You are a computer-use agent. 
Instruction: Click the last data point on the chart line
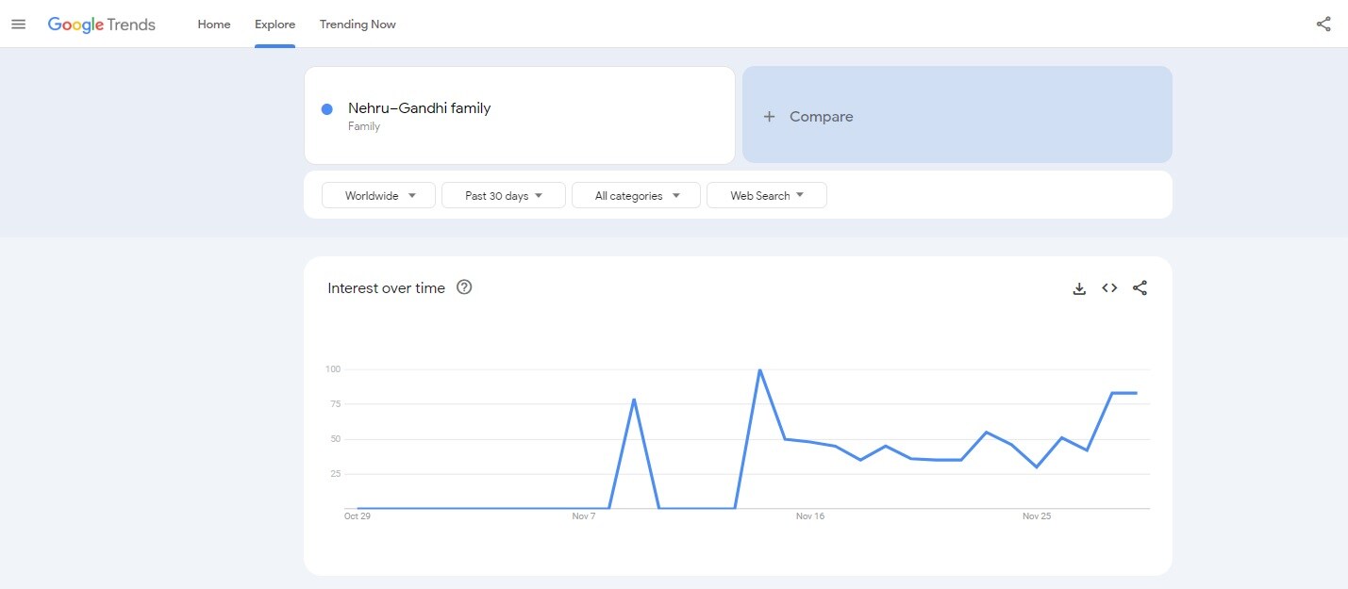point(1137,393)
